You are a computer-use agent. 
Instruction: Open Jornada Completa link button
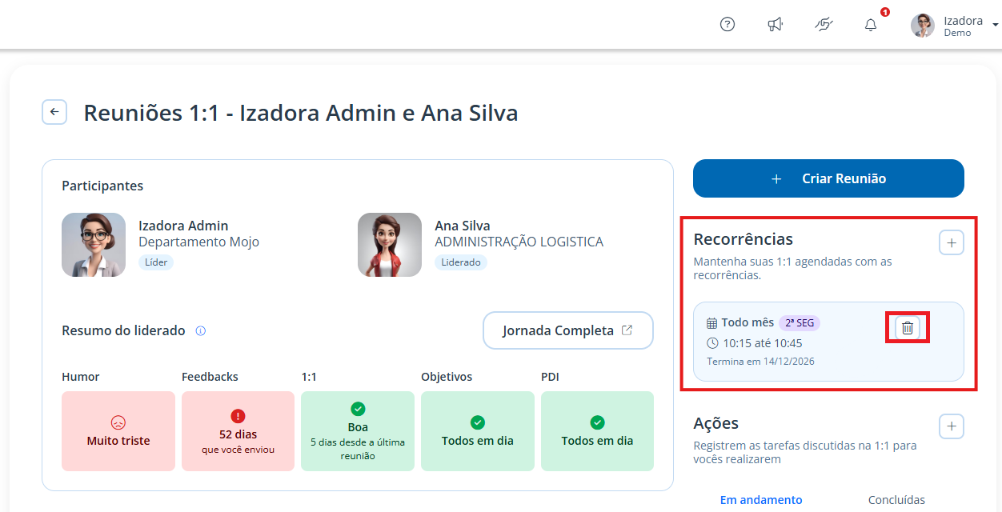568,330
